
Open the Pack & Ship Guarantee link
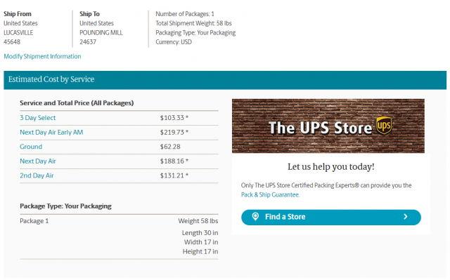(270, 194)
